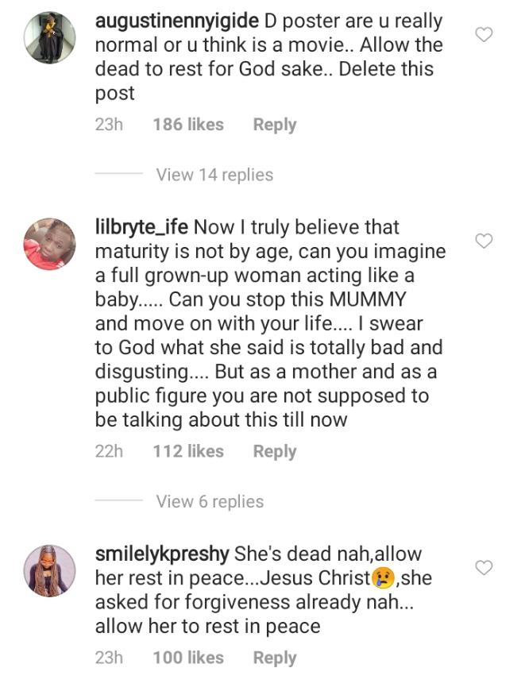Viewport: 525px width, 695px height.
Task: Click 23h timestamp on smilelykpreshy's comment
Action: [109, 658]
